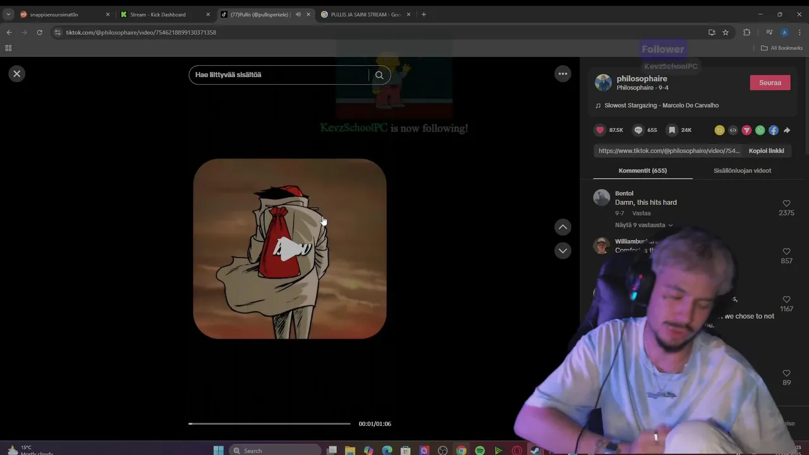Open Microsoft Edge from the taskbar
The height and width of the screenshot is (455, 809).
[x=387, y=450]
